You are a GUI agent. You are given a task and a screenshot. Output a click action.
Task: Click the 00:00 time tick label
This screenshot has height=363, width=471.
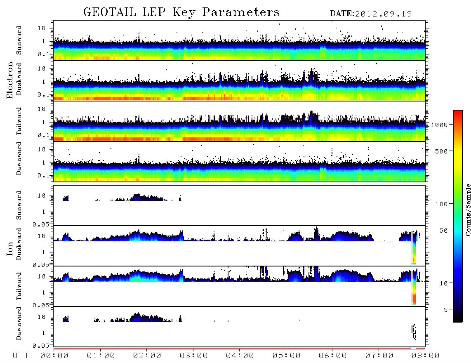click(x=54, y=356)
